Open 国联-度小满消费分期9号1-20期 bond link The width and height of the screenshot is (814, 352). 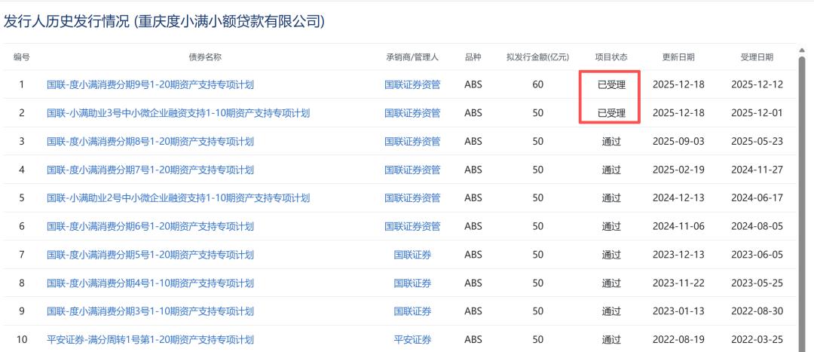click(x=150, y=84)
